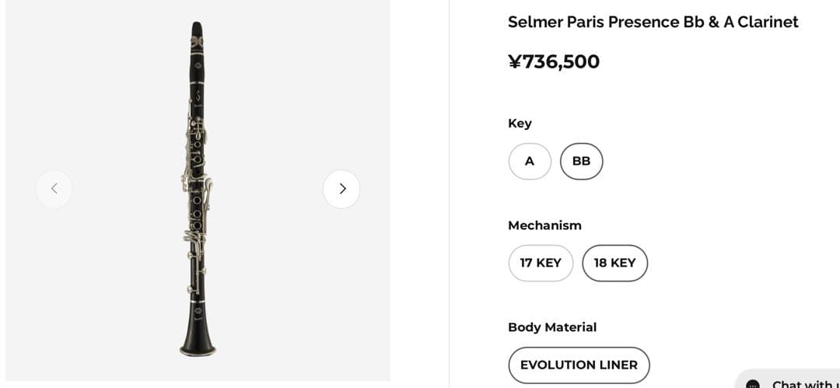840x388 pixels.
Task: Show the next product image
Action: point(341,189)
